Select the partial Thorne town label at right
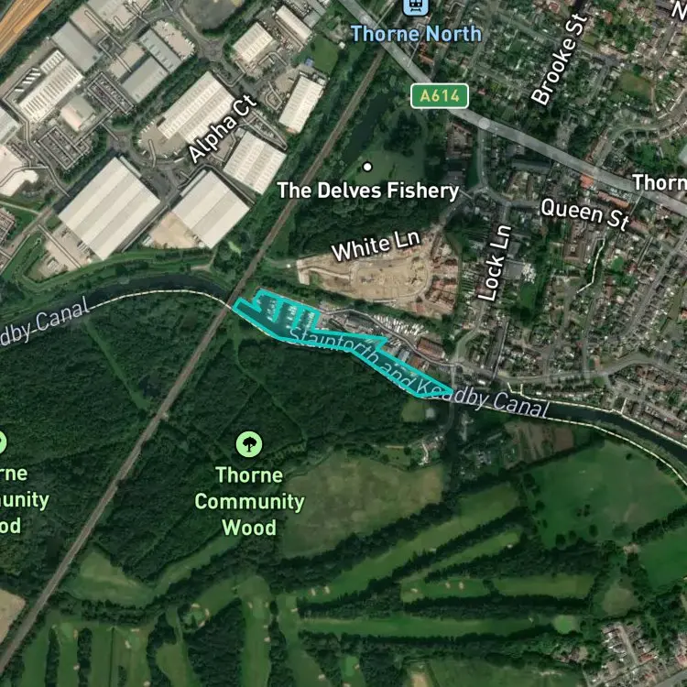Screen dimensions: 687x687 [659, 182]
